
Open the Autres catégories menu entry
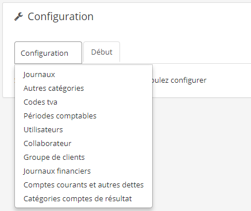click(83, 88)
